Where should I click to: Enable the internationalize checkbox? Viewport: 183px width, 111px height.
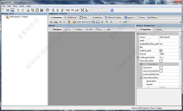[161, 61]
